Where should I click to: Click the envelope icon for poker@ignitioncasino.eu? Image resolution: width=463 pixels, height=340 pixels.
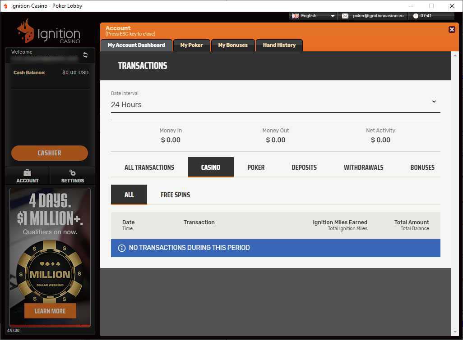point(345,15)
